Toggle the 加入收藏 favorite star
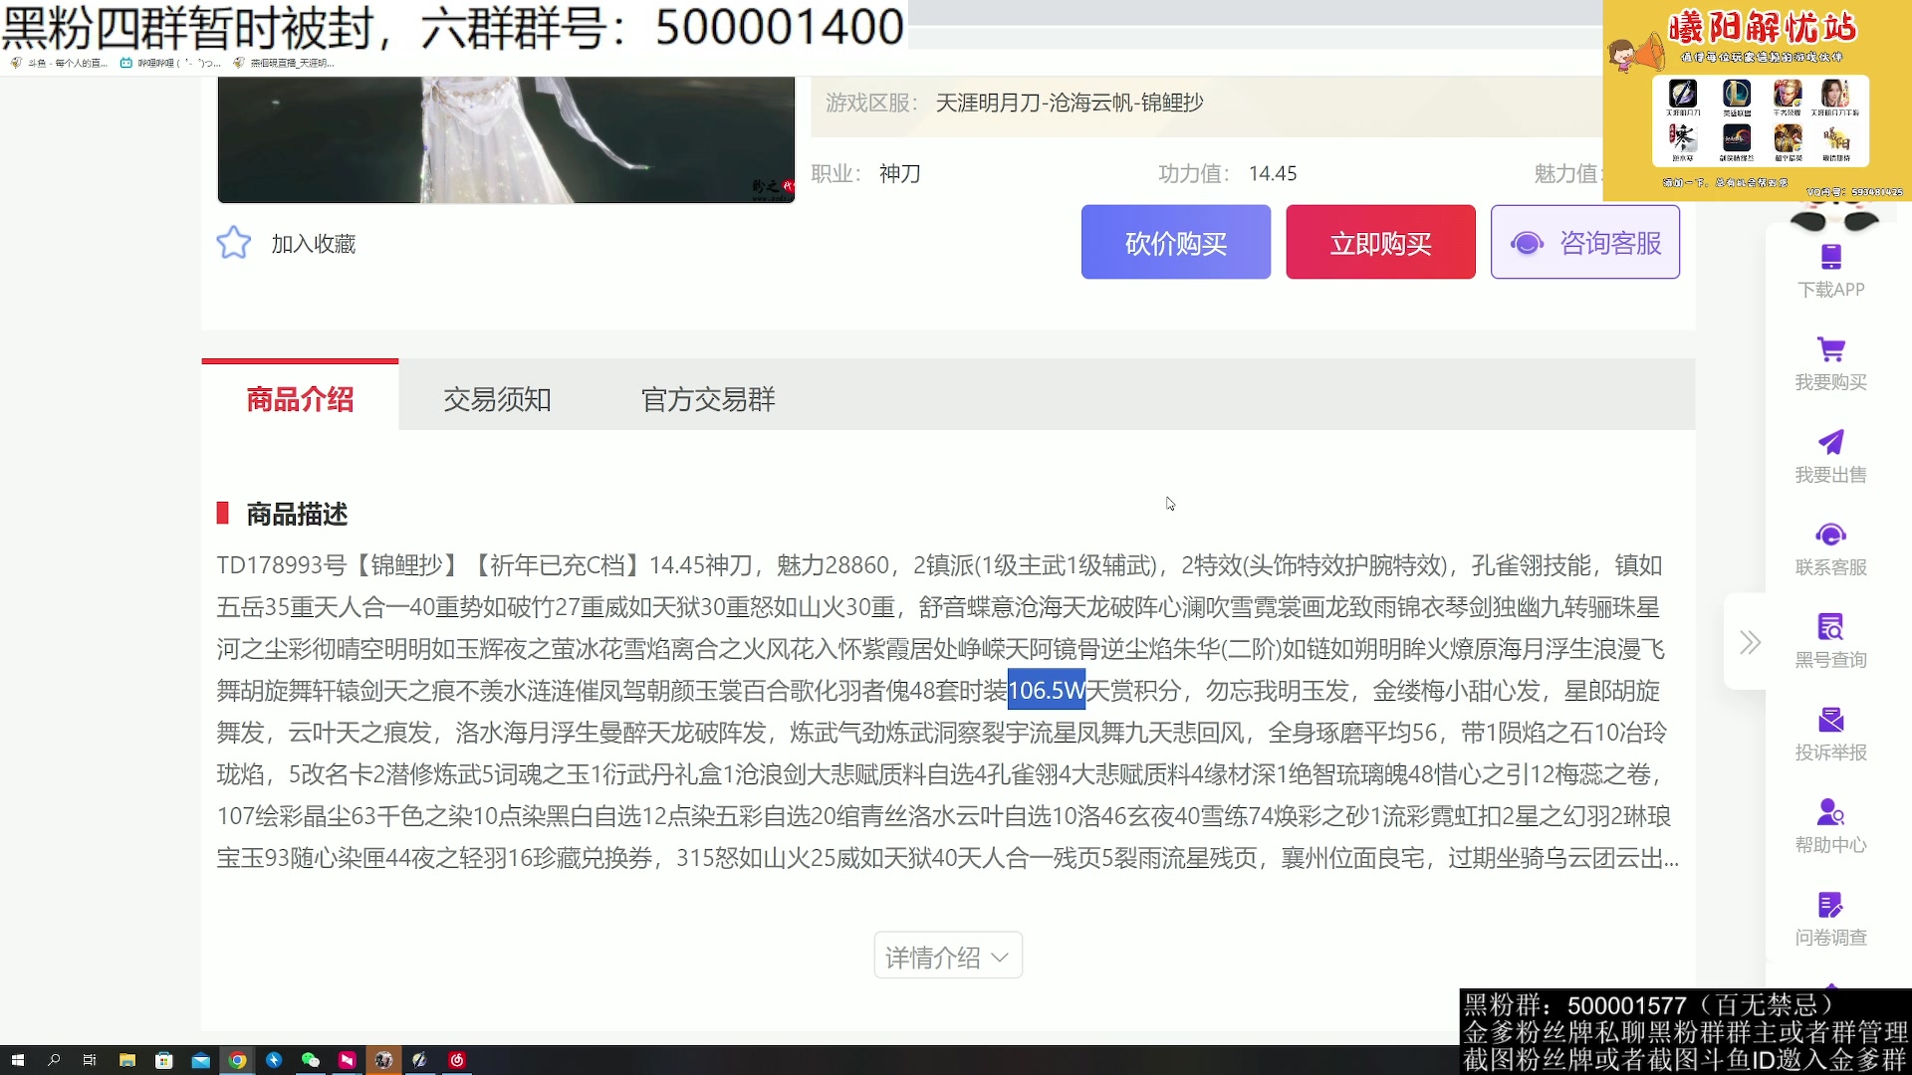Image resolution: width=1912 pixels, height=1075 pixels. click(233, 242)
